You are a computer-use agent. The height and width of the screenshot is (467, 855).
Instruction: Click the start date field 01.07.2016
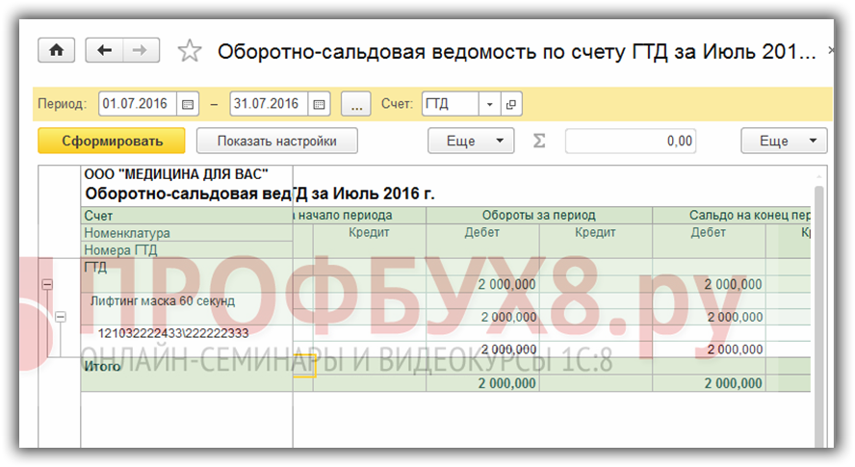137,104
